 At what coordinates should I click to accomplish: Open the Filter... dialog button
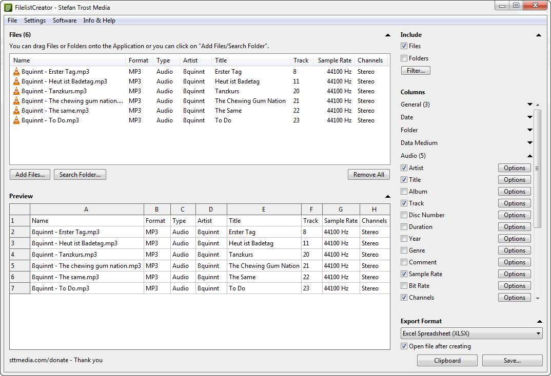click(x=416, y=71)
